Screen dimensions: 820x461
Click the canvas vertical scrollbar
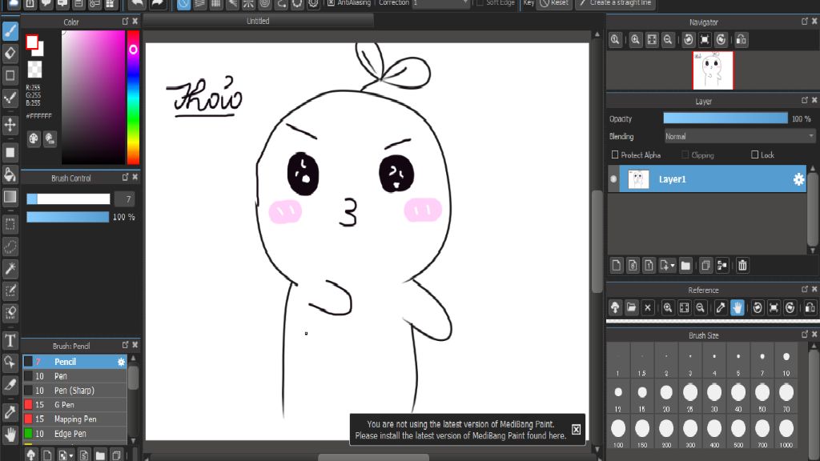click(597, 240)
